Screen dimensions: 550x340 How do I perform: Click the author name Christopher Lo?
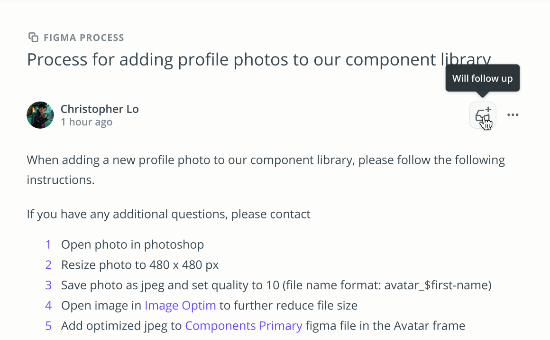click(100, 109)
